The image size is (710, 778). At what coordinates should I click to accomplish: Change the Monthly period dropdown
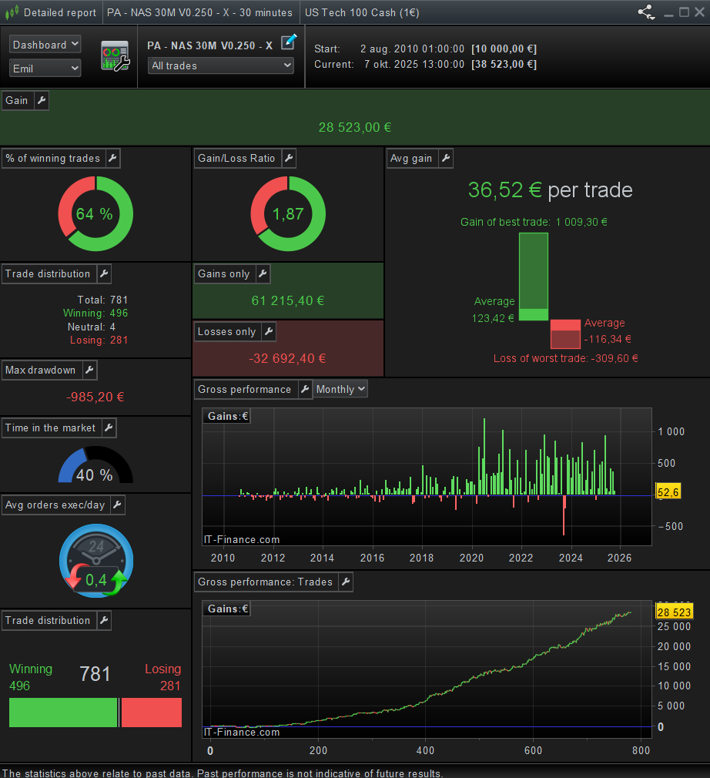coord(340,390)
